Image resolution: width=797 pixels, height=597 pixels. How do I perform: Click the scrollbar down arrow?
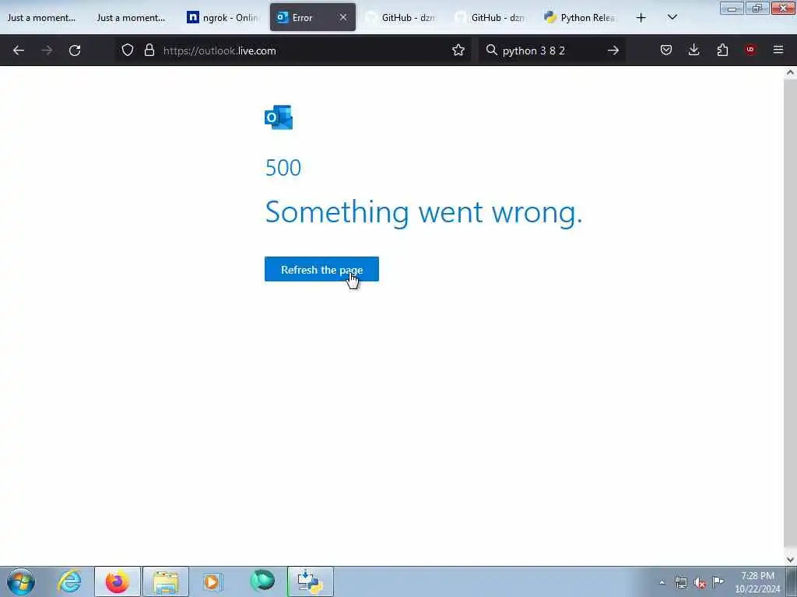790,560
